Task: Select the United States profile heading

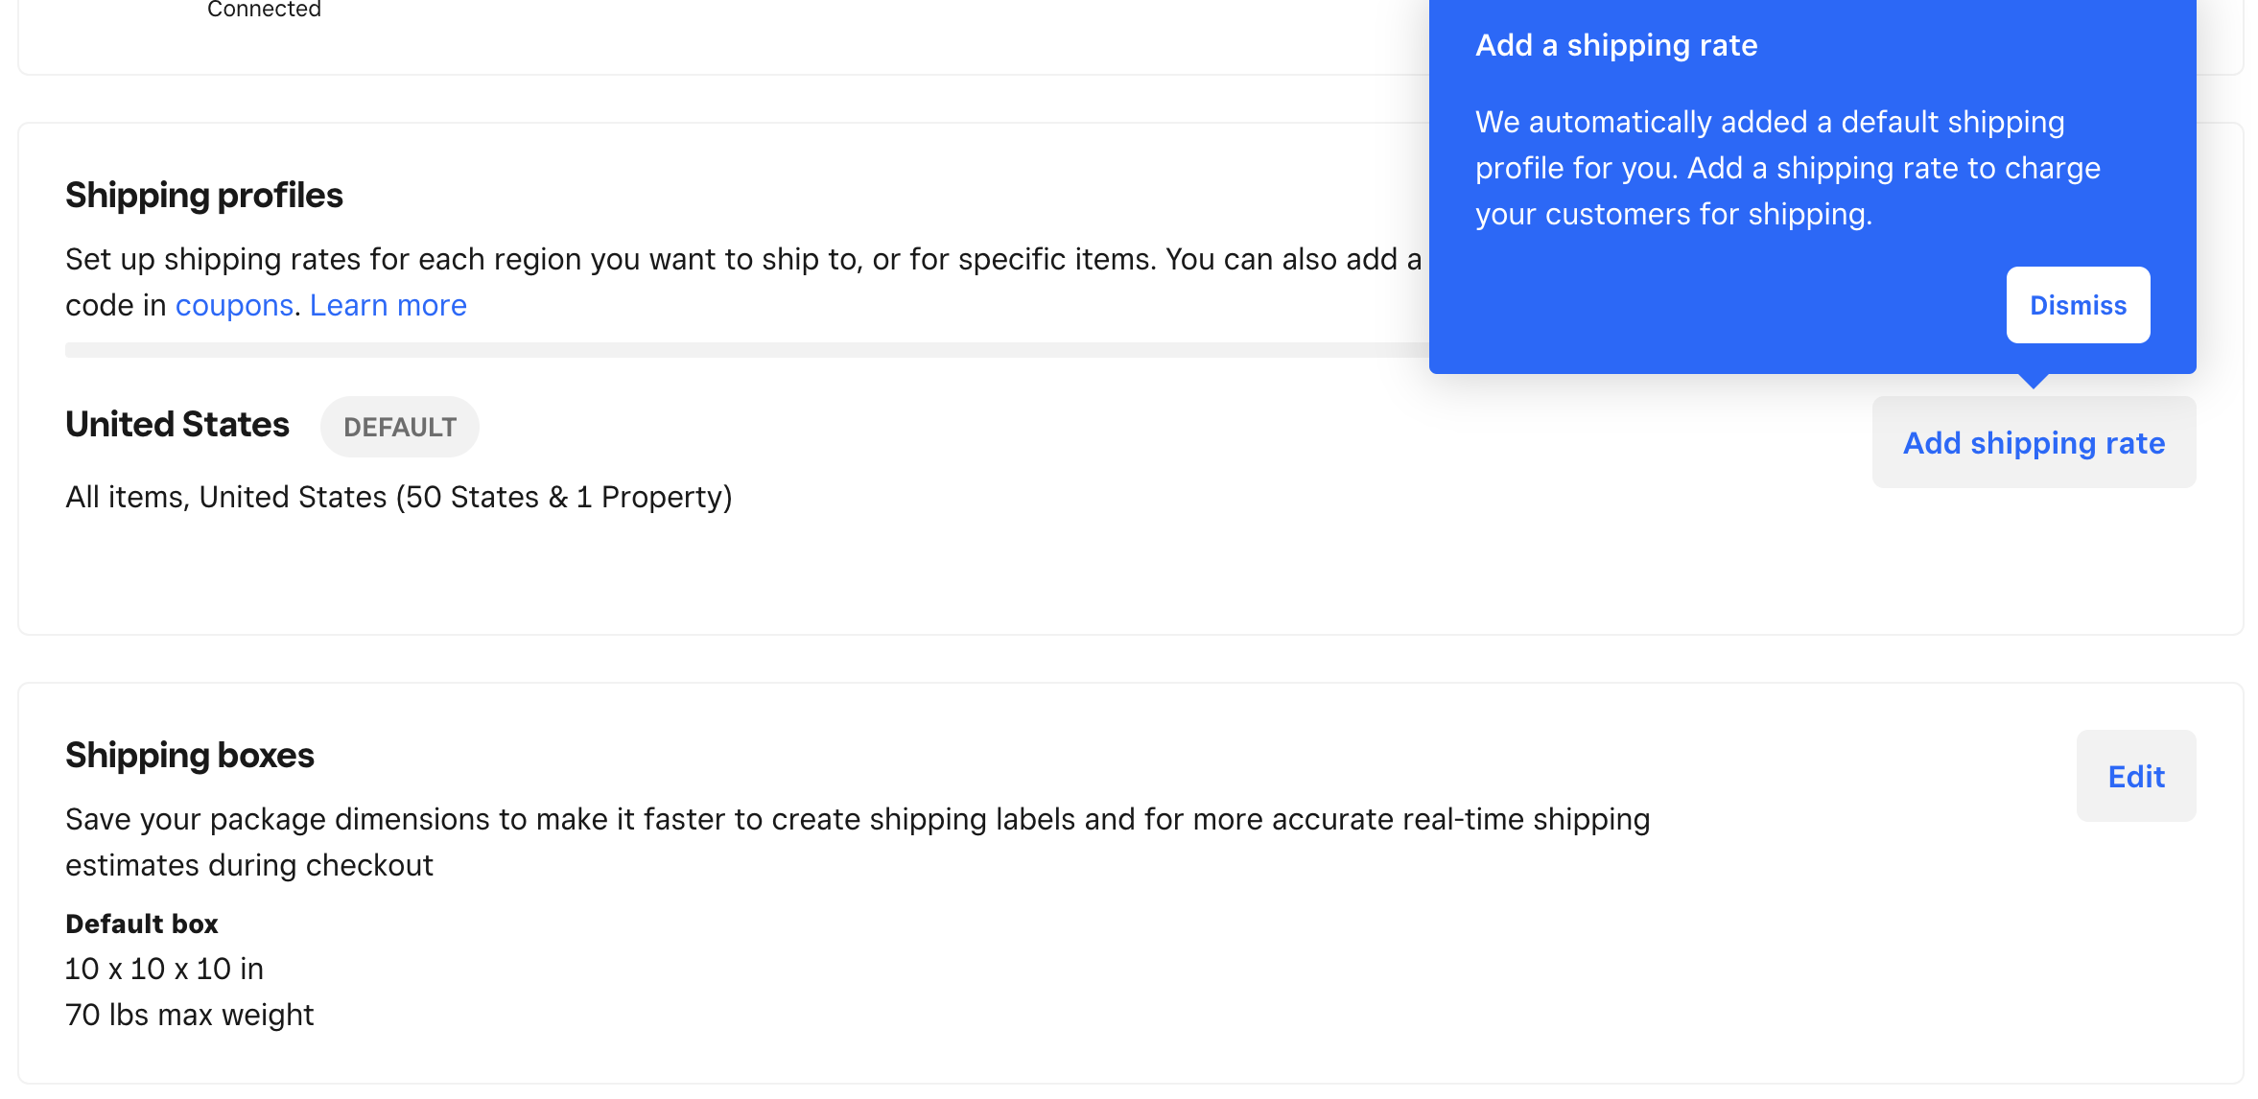Action: (177, 425)
